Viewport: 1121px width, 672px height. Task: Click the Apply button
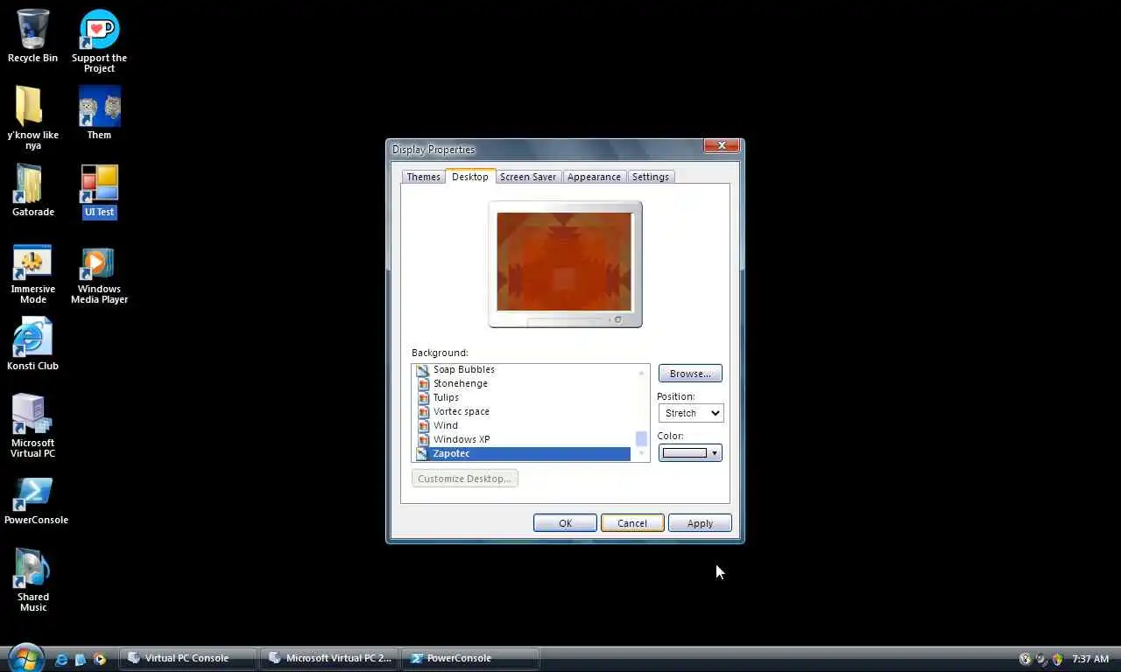pyautogui.click(x=700, y=523)
